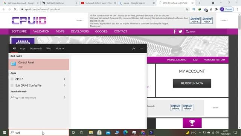Click weather 34°C tray widget
This screenshot has height=136, width=241.
(x=191, y=133)
